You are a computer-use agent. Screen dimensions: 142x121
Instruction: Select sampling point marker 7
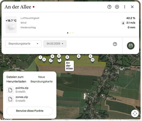40,57
